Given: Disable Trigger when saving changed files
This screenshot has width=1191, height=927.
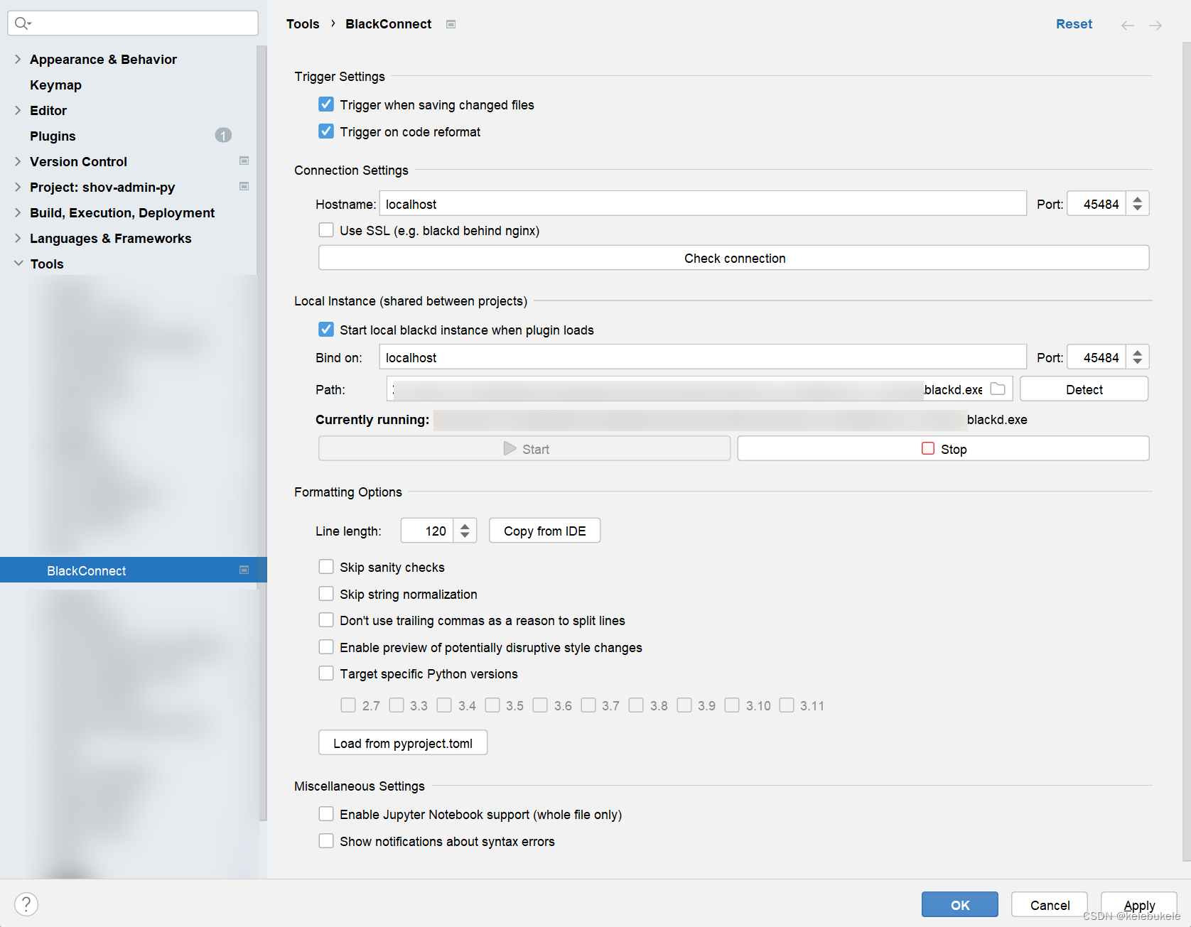Looking at the screenshot, I should click(326, 104).
